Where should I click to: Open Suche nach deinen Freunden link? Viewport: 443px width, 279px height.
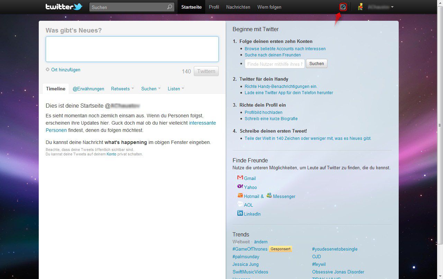coord(273,55)
